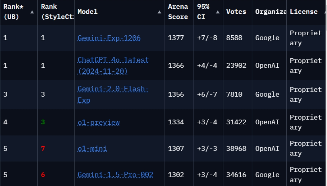Image resolution: width=327 pixels, height=186 pixels.
Task: Open the o1-mini model link
Action: pos(92,149)
